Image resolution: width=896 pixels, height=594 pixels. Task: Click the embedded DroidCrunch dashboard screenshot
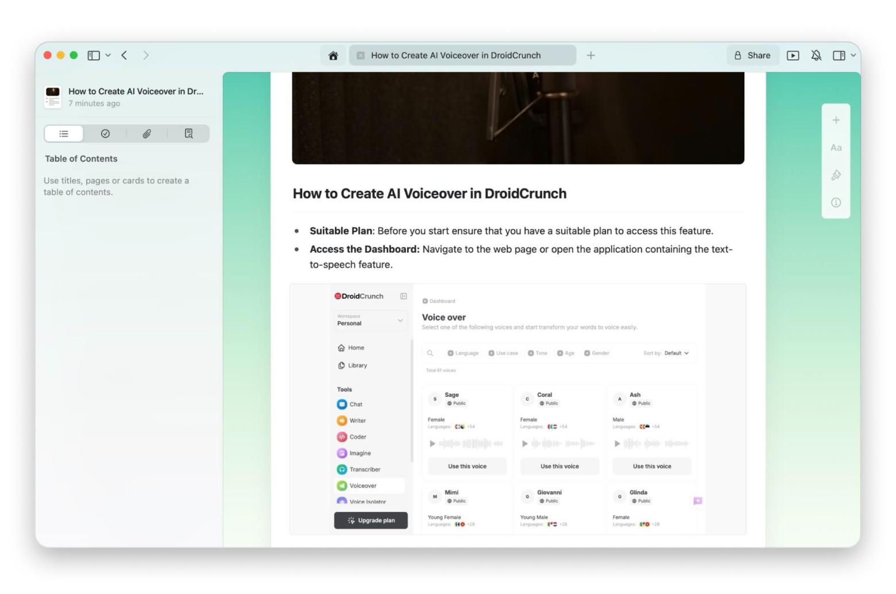coord(517,409)
